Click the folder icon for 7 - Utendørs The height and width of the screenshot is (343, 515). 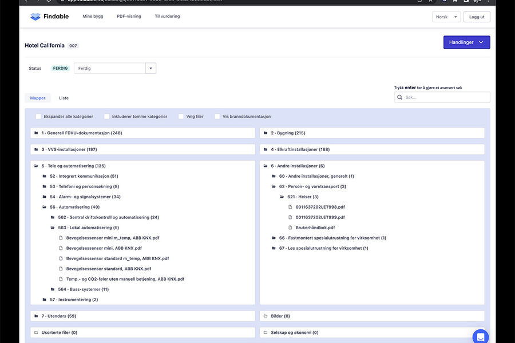point(36,316)
